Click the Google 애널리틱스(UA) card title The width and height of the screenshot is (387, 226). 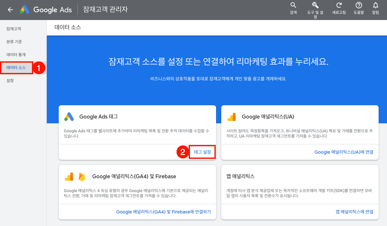(268, 117)
